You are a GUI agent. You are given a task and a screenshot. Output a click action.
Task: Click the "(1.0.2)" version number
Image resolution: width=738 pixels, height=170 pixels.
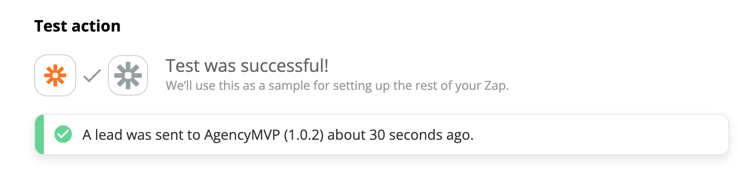(304, 135)
